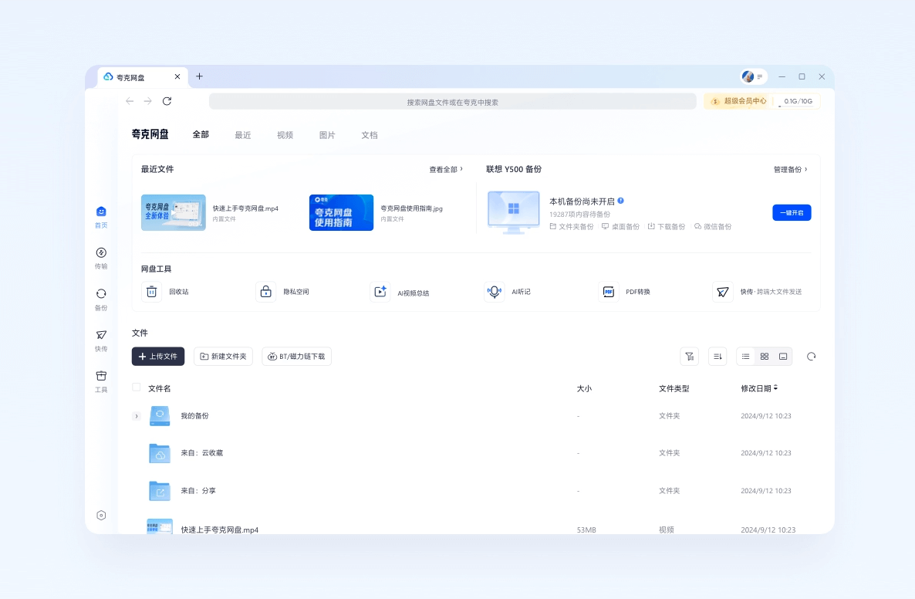This screenshot has height=599, width=915.
Task: Tick the select-all checkbox beside 文件名
Action: coord(137,387)
